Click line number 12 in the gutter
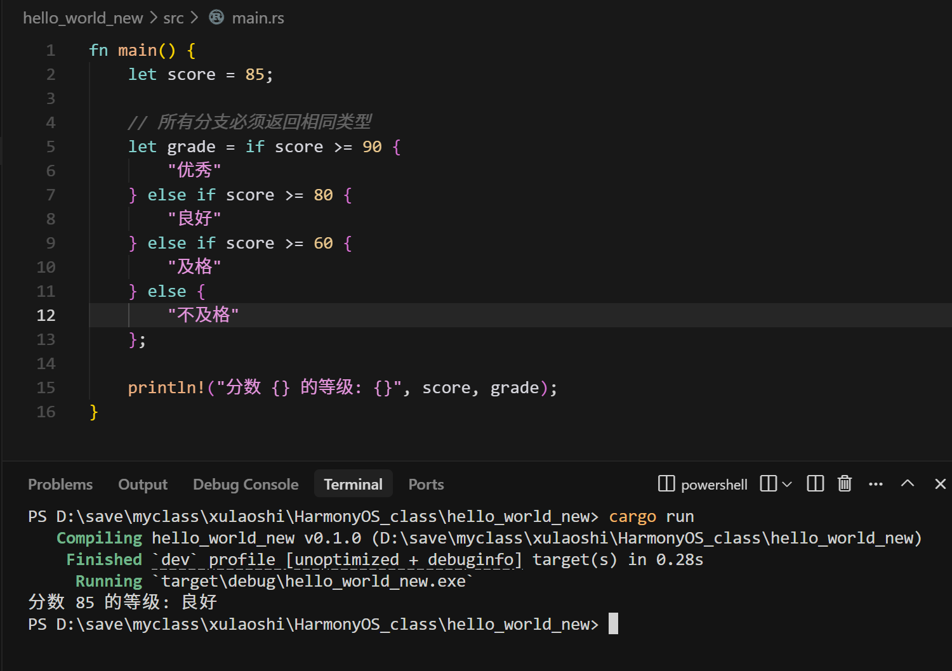Viewport: 952px width, 671px height. coord(46,315)
